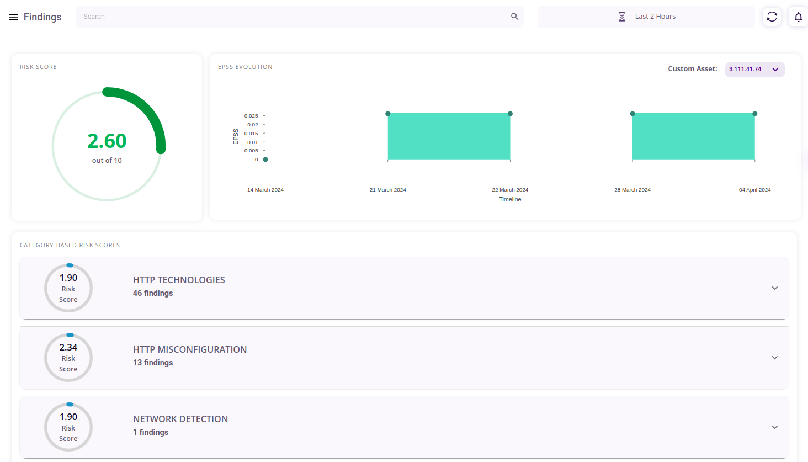808x462 pixels.
Task: Click the 46 findings text
Action: coord(153,293)
